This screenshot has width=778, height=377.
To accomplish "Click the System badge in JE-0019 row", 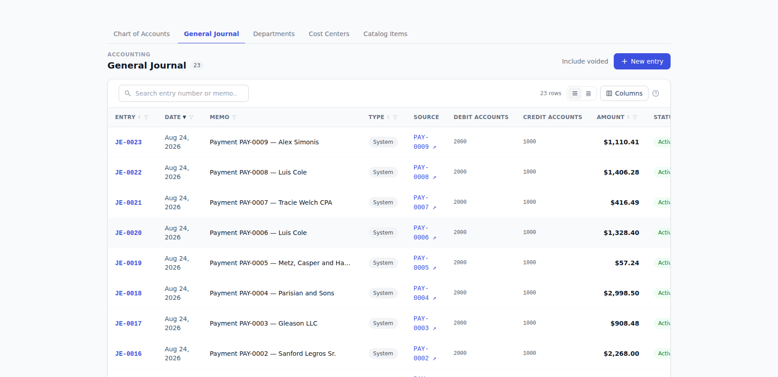I will pyautogui.click(x=383, y=263).
